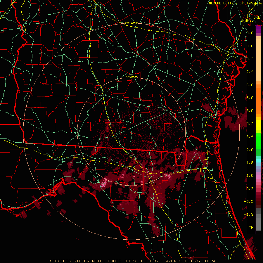Screen dimensions: 263x263
Task: Click the Specific Differential Phase caption at the bottom
Action: pos(133,261)
